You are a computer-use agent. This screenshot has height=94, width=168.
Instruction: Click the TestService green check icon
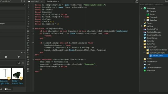pos(145,70)
